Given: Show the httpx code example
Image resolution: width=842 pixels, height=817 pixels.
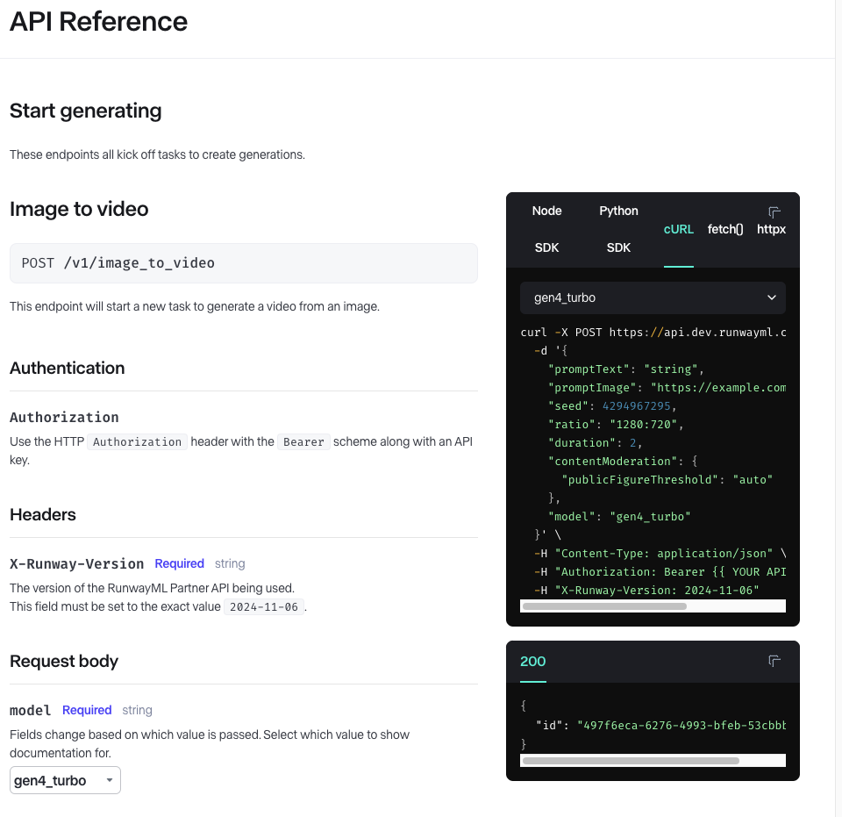Looking at the screenshot, I should click(x=771, y=229).
